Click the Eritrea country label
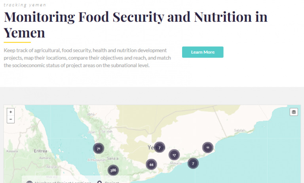 click(40, 151)
